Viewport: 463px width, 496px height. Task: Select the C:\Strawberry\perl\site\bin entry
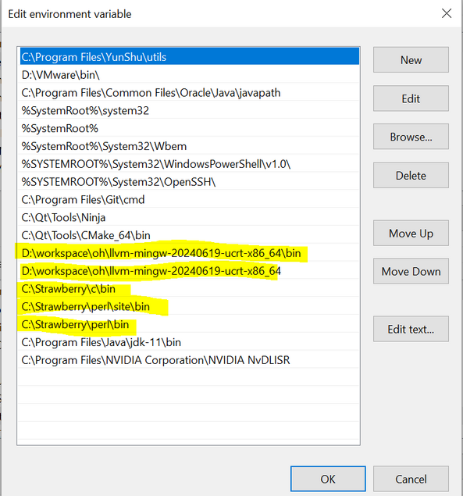tap(190, 306)
